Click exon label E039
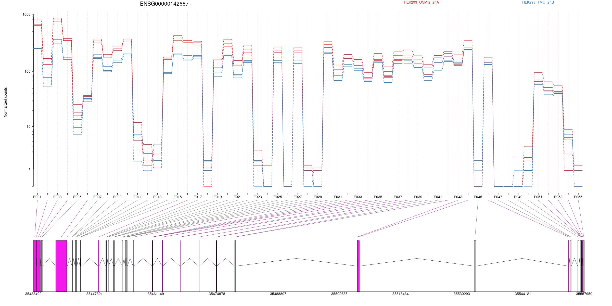The height and width of the screenshot is (306, 612). (418, 197)
